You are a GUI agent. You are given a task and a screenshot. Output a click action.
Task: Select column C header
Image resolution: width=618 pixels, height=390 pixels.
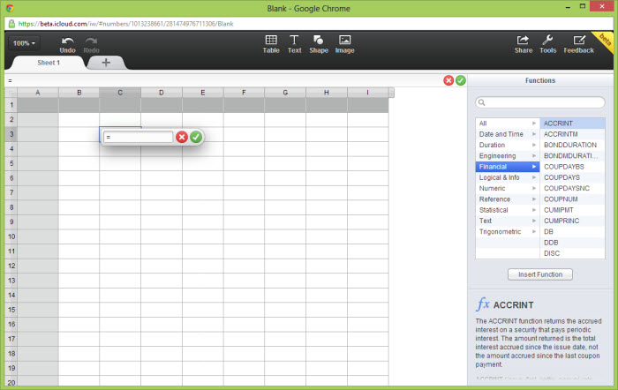tap(120, 93)
